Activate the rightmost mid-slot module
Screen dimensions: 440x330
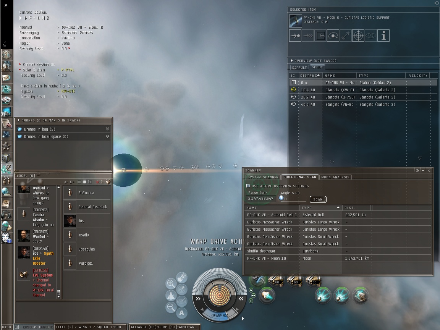pos(360,295)
